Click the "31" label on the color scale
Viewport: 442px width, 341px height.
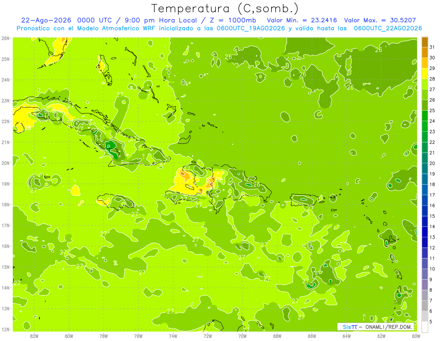click(x=432, y=47)
